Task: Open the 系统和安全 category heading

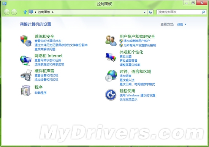Action: (44, 36)
